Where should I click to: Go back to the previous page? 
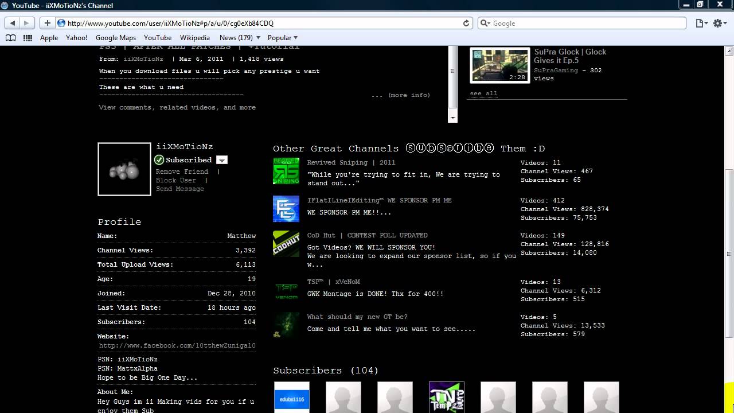click(x=13, y=23)
